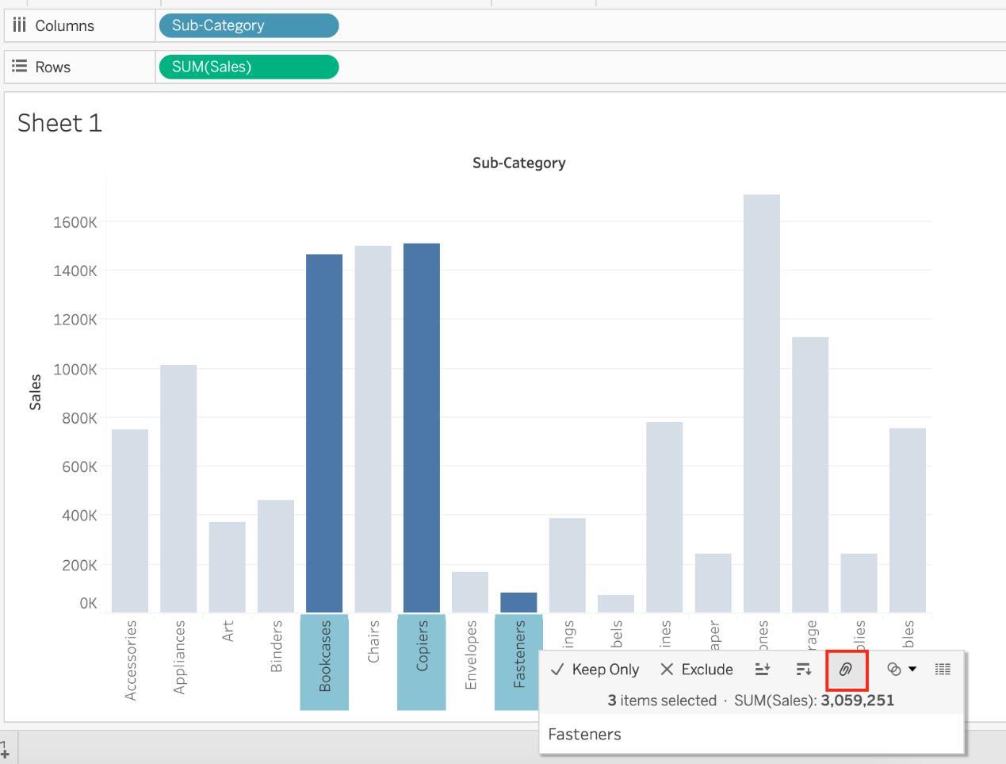1006x764 pixels.
Task: Click the Create Set overlapping circles icon
Action: [x=893, y=670]
